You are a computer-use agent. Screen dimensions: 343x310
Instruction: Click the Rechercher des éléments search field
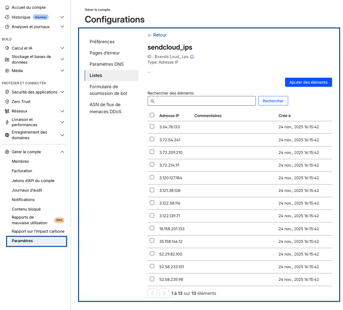(x=201, y=101)
